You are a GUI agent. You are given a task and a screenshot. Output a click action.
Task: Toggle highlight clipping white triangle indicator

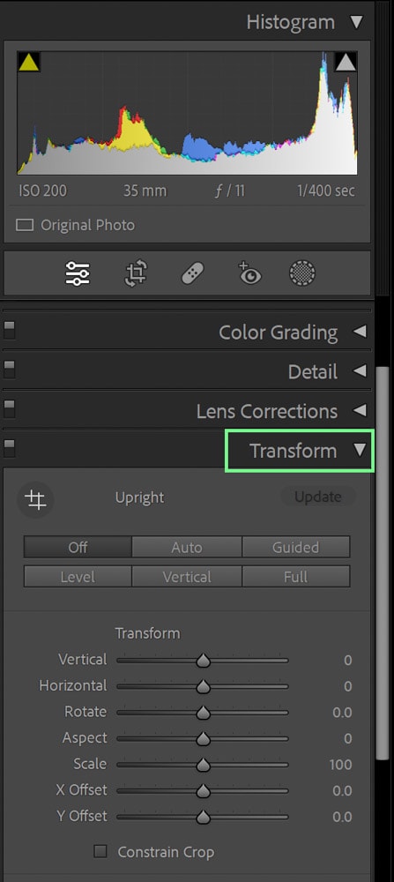click(346, 62)
